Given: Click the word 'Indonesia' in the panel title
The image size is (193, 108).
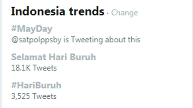Looking at the screenshot, I should pos(38,11).
